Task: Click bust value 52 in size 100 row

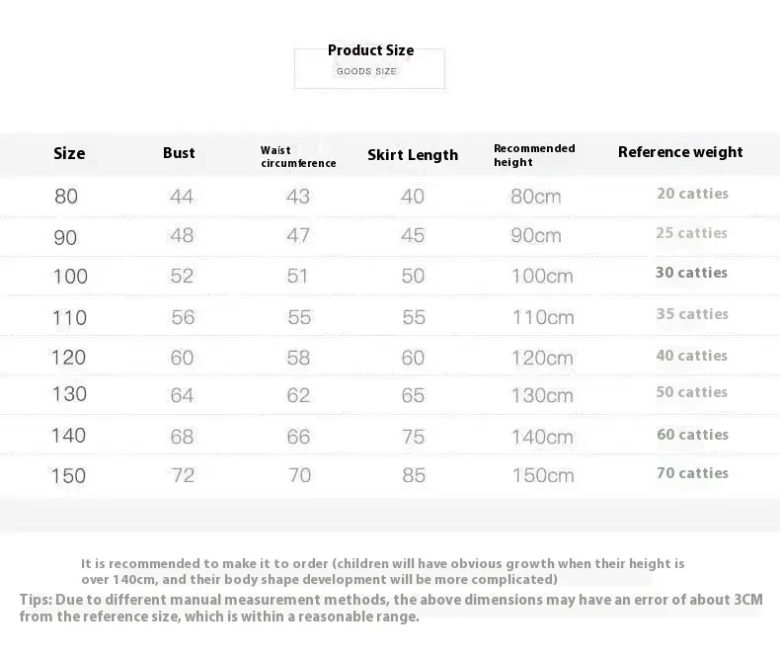Action: point(182,276)
